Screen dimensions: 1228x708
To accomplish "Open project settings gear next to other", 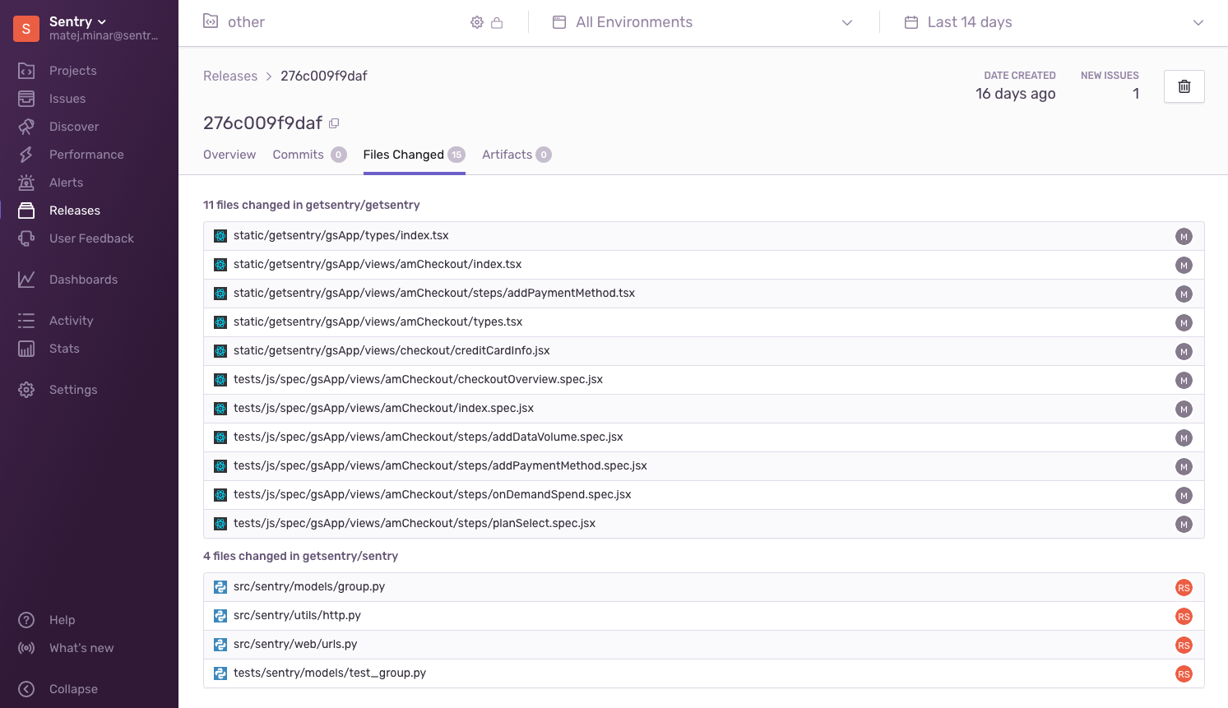I will click(x=477, y=22).
